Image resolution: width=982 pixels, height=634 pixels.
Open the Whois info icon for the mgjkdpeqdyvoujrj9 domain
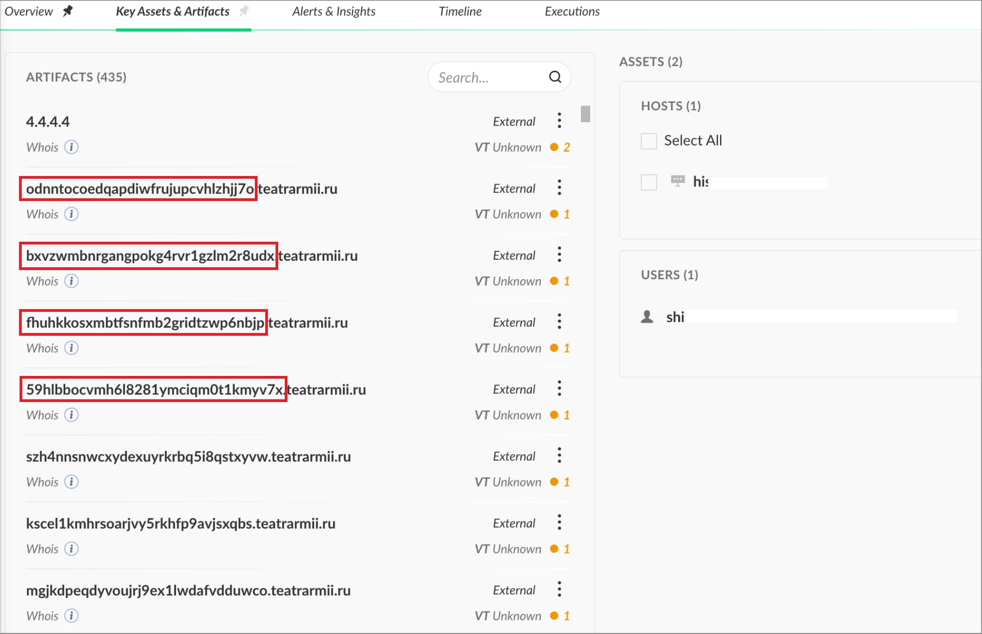(71, 616)
